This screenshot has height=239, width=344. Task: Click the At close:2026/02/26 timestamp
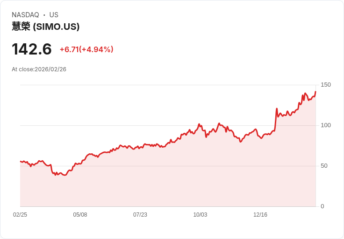[x=39, y=69]
